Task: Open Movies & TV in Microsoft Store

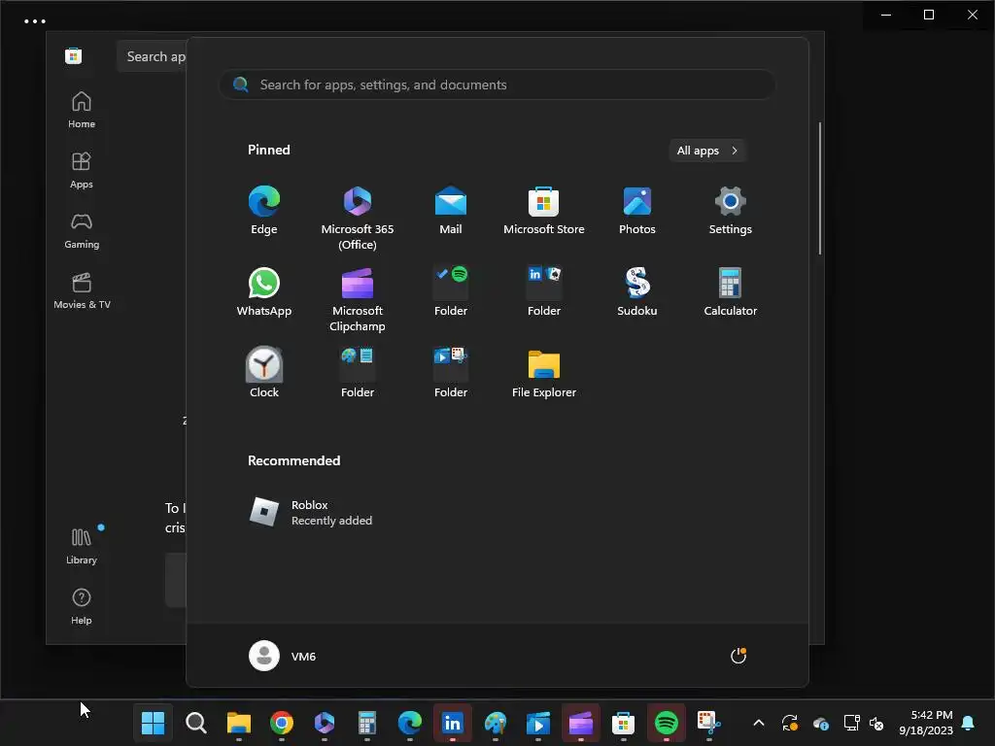Action: coord(82,290)
